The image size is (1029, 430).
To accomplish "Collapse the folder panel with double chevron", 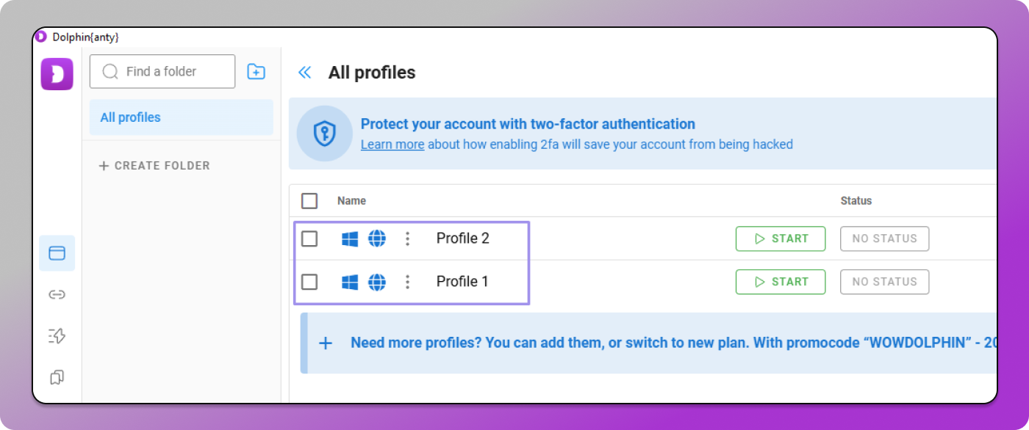I will [x=304, y=73].
